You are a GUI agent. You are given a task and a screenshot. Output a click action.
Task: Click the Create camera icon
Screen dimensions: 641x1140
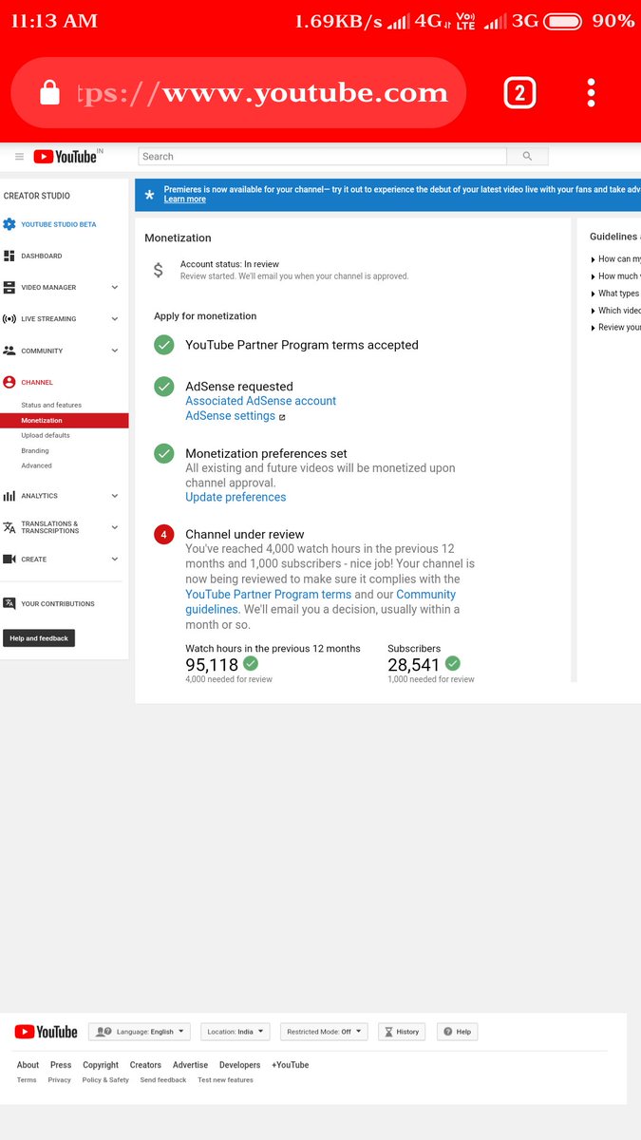[9, 559]
